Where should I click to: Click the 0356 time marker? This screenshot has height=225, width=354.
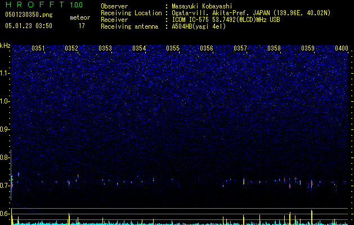[x=207, y=48]
